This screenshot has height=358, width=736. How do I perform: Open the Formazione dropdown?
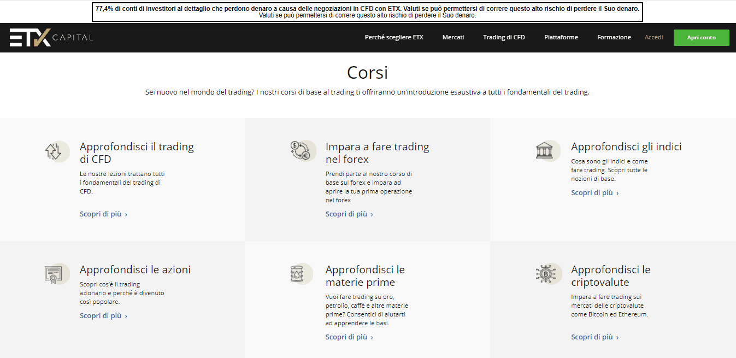tap(613, 37)
